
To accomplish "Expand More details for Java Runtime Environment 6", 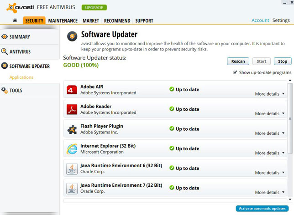I will click(x=270, y=173).
